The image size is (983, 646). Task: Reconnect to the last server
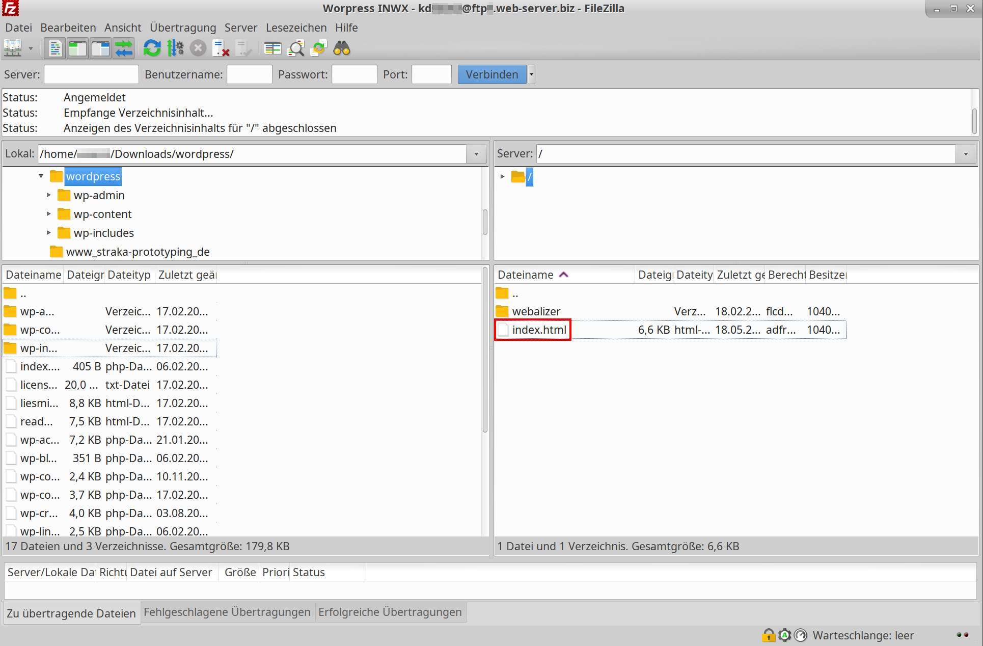(x=244, y=48)
